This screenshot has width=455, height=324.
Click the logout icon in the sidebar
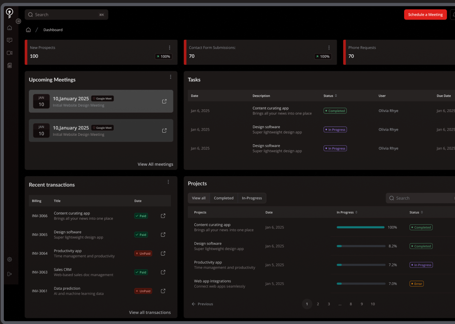pos(10,274)
